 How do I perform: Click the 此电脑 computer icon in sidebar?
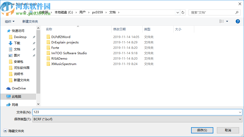[x=9, y=96]
